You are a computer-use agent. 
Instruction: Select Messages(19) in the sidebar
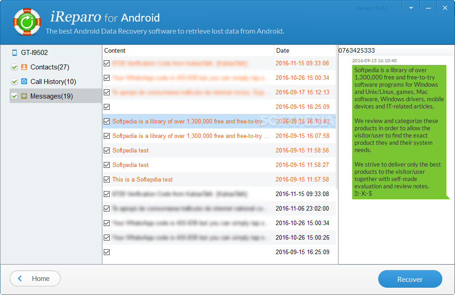coord(51,96)
